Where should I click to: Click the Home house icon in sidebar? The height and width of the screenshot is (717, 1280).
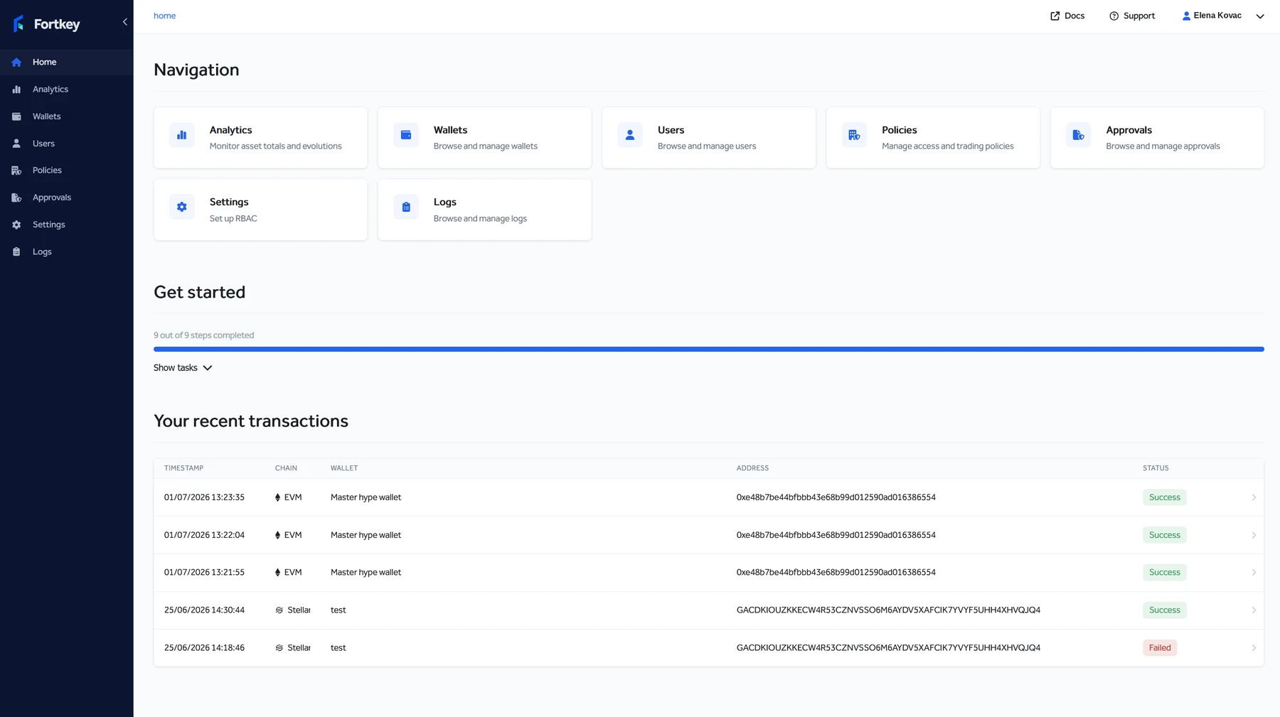click(16, 63)
